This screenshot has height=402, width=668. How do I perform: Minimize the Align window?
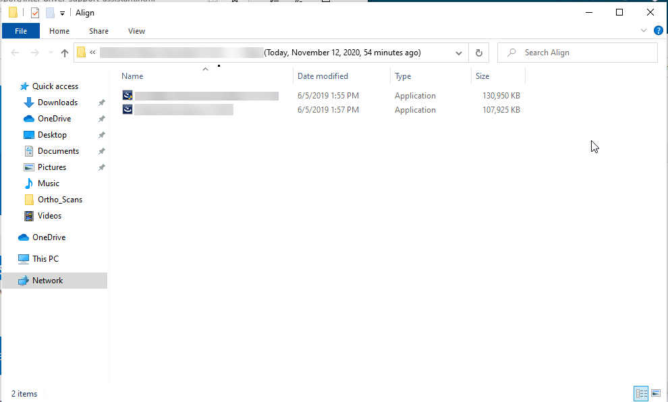coord(589,12)
